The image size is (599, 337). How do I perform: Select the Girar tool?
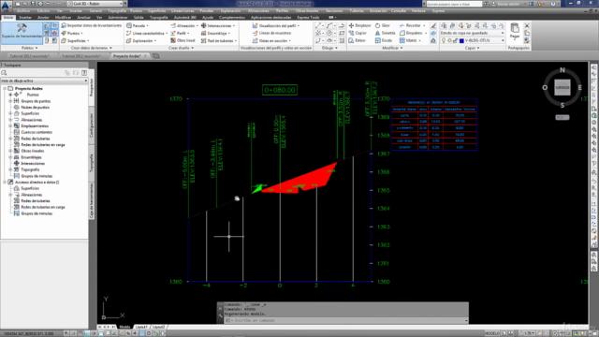point(383,25)
